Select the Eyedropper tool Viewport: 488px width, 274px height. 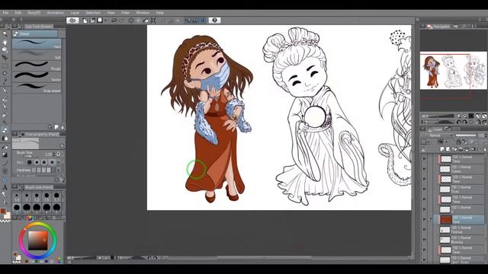coord(5,82)
